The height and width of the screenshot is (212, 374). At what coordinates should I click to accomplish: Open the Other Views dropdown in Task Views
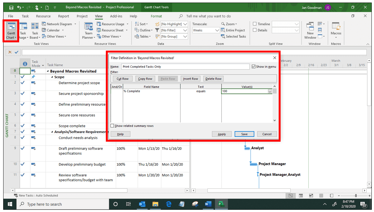pyautogui.click(x=54, y=36)
